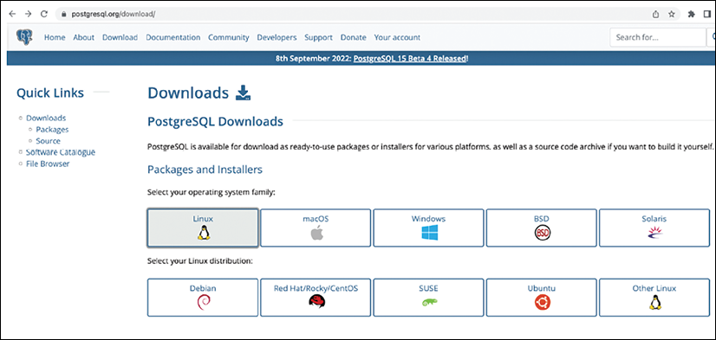Click the search button beside search field
716x340 pixels.
711,37
